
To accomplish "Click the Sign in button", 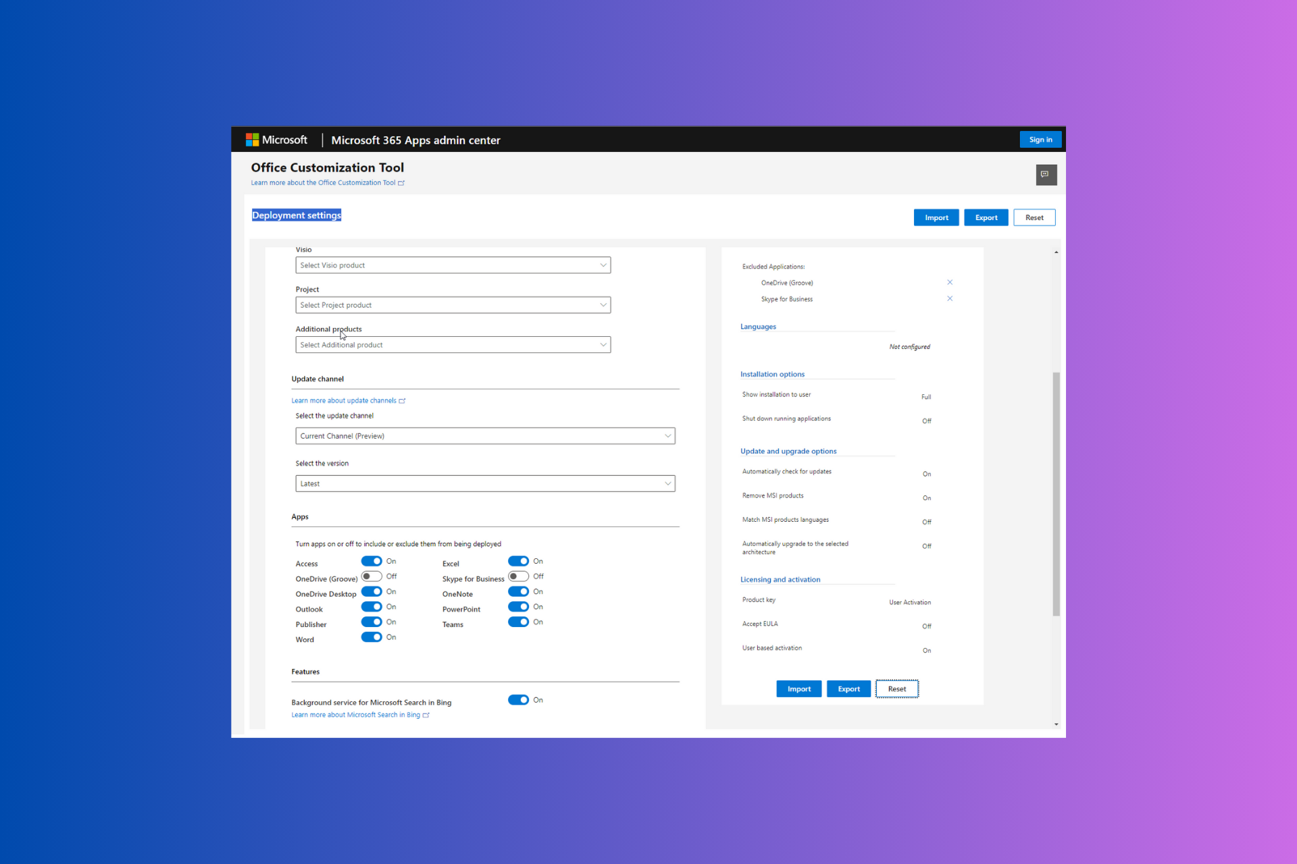I will coord(1040,140).
